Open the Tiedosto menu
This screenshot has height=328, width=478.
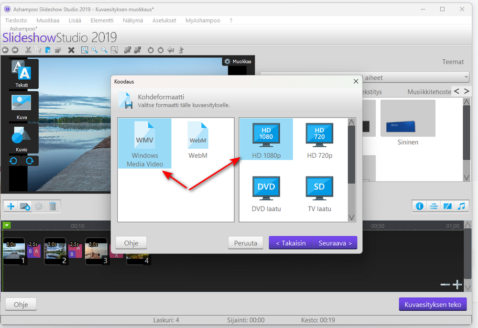pyautogui.click(x=16, y=21)
